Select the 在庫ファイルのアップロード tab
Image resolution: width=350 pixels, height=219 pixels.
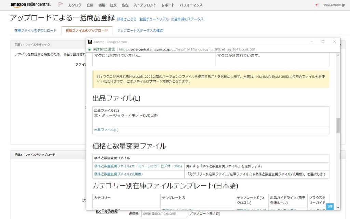(87, 30)
